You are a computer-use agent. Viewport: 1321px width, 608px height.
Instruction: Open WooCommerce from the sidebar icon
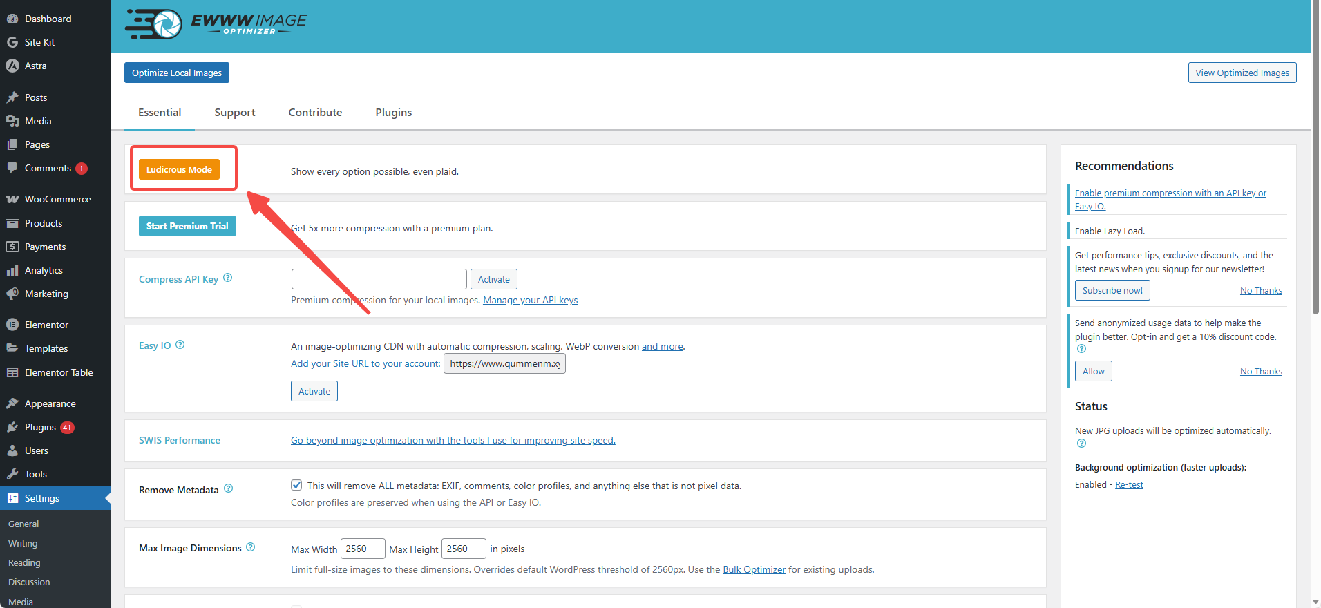tap(12, 199)
